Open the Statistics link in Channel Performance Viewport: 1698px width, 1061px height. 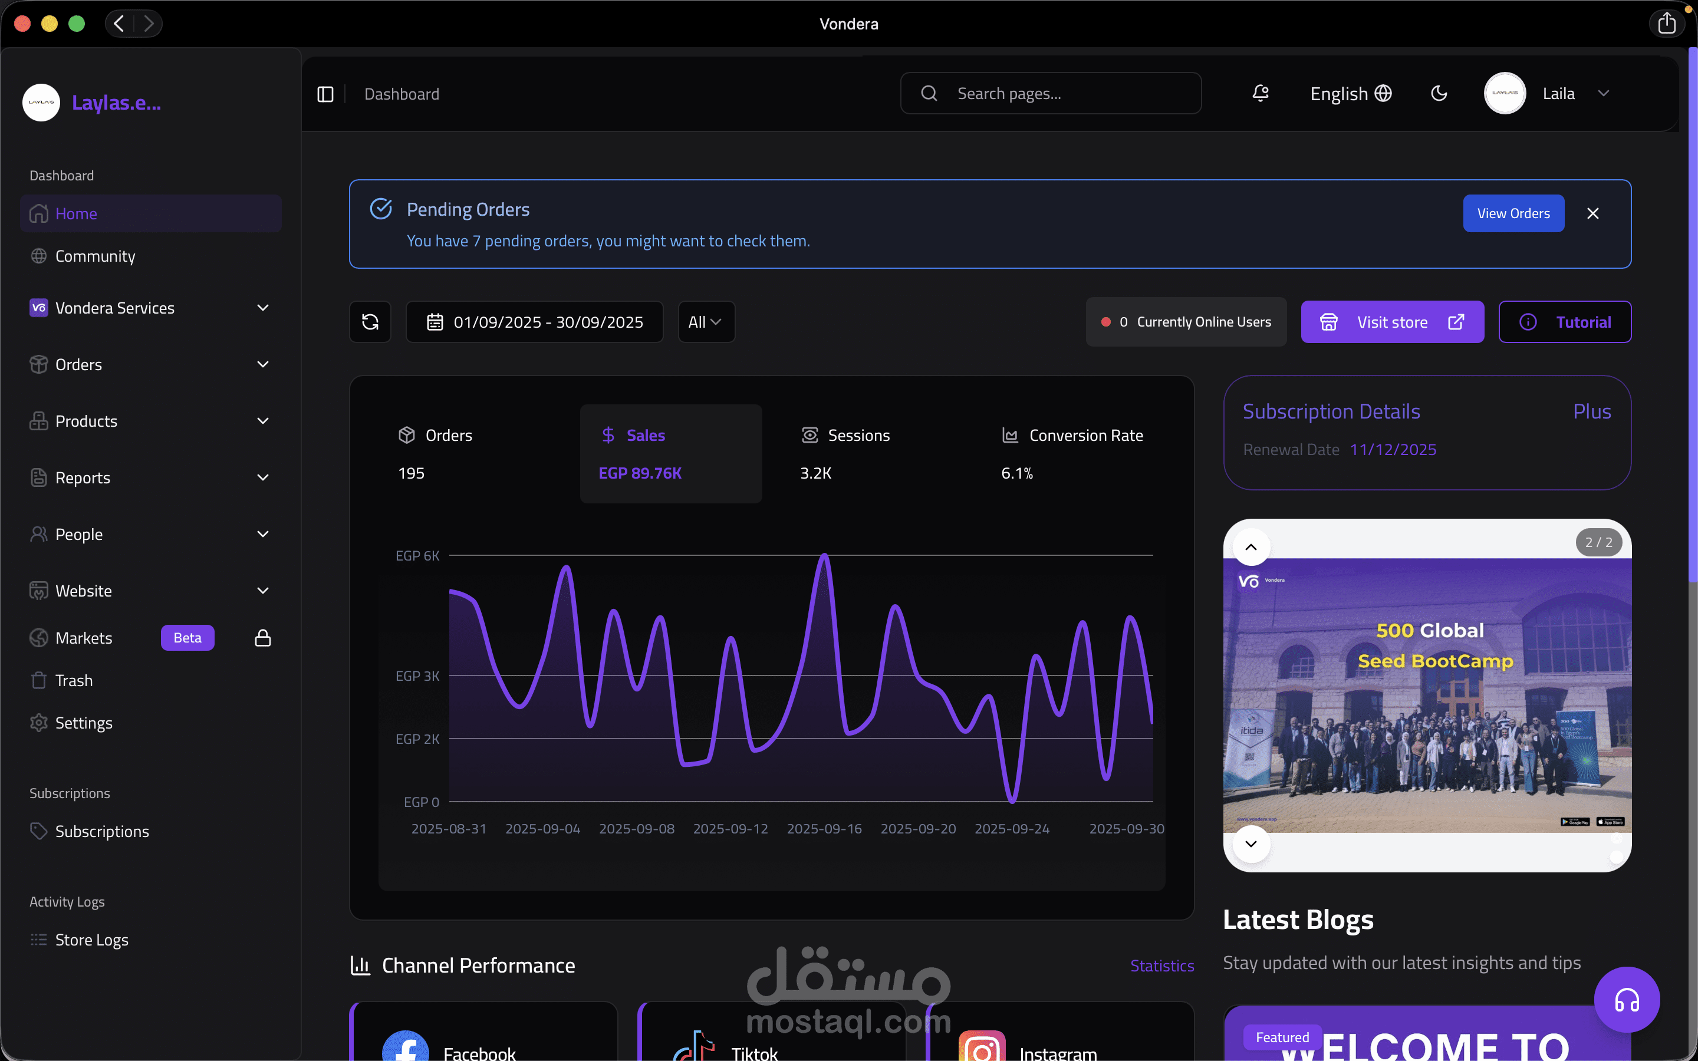[x=1161, y=966]
